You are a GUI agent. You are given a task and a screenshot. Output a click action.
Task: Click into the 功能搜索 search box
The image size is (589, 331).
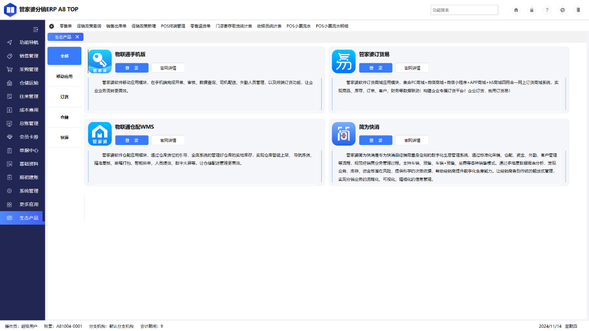464,10
